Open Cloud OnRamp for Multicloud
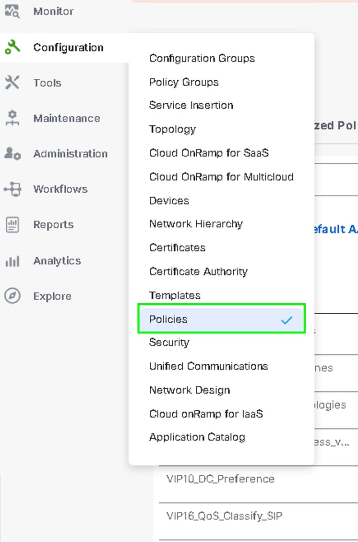Screen dimensions: 358x542 click(x=221, y=177)
